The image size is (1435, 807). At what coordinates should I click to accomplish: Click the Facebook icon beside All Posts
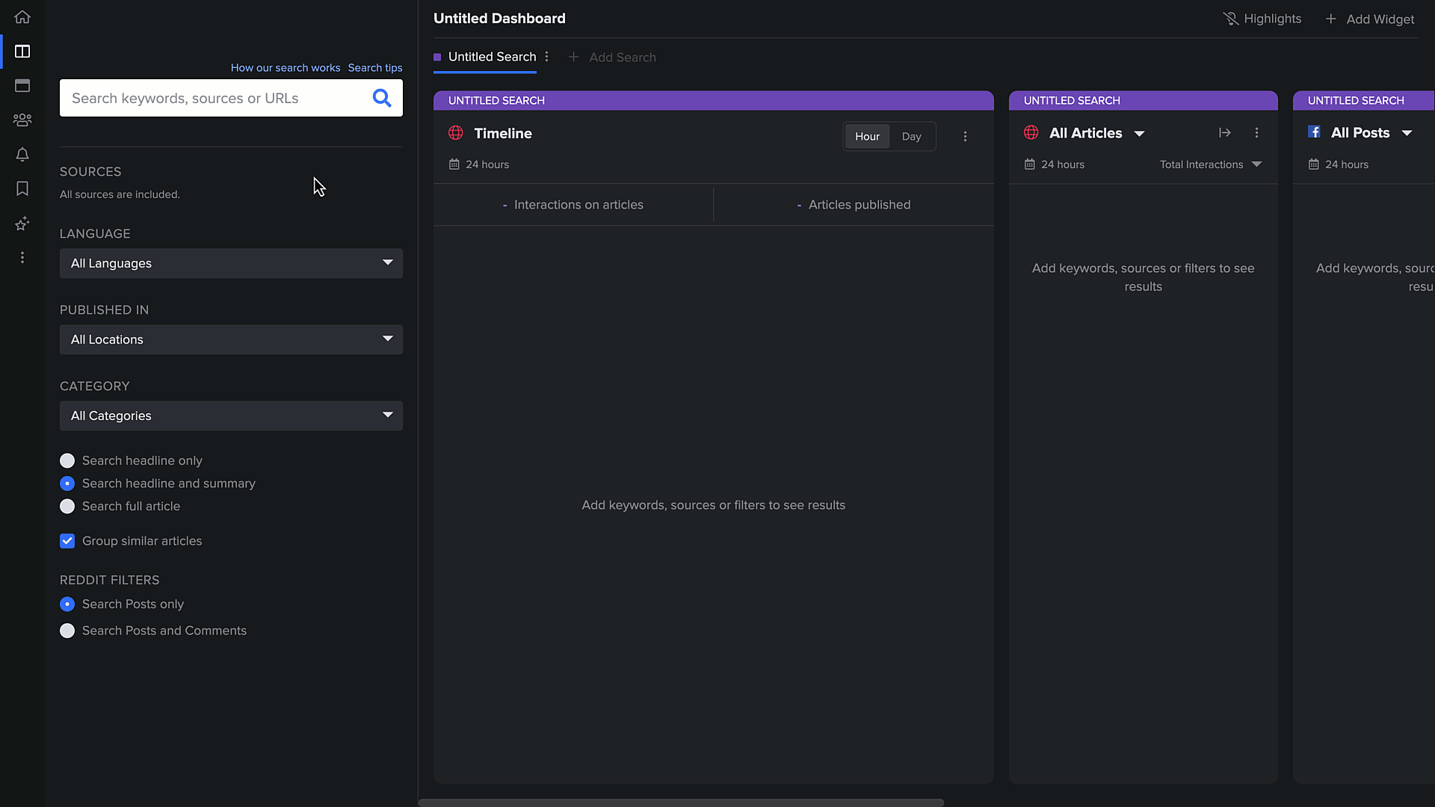pos(1314,132)
